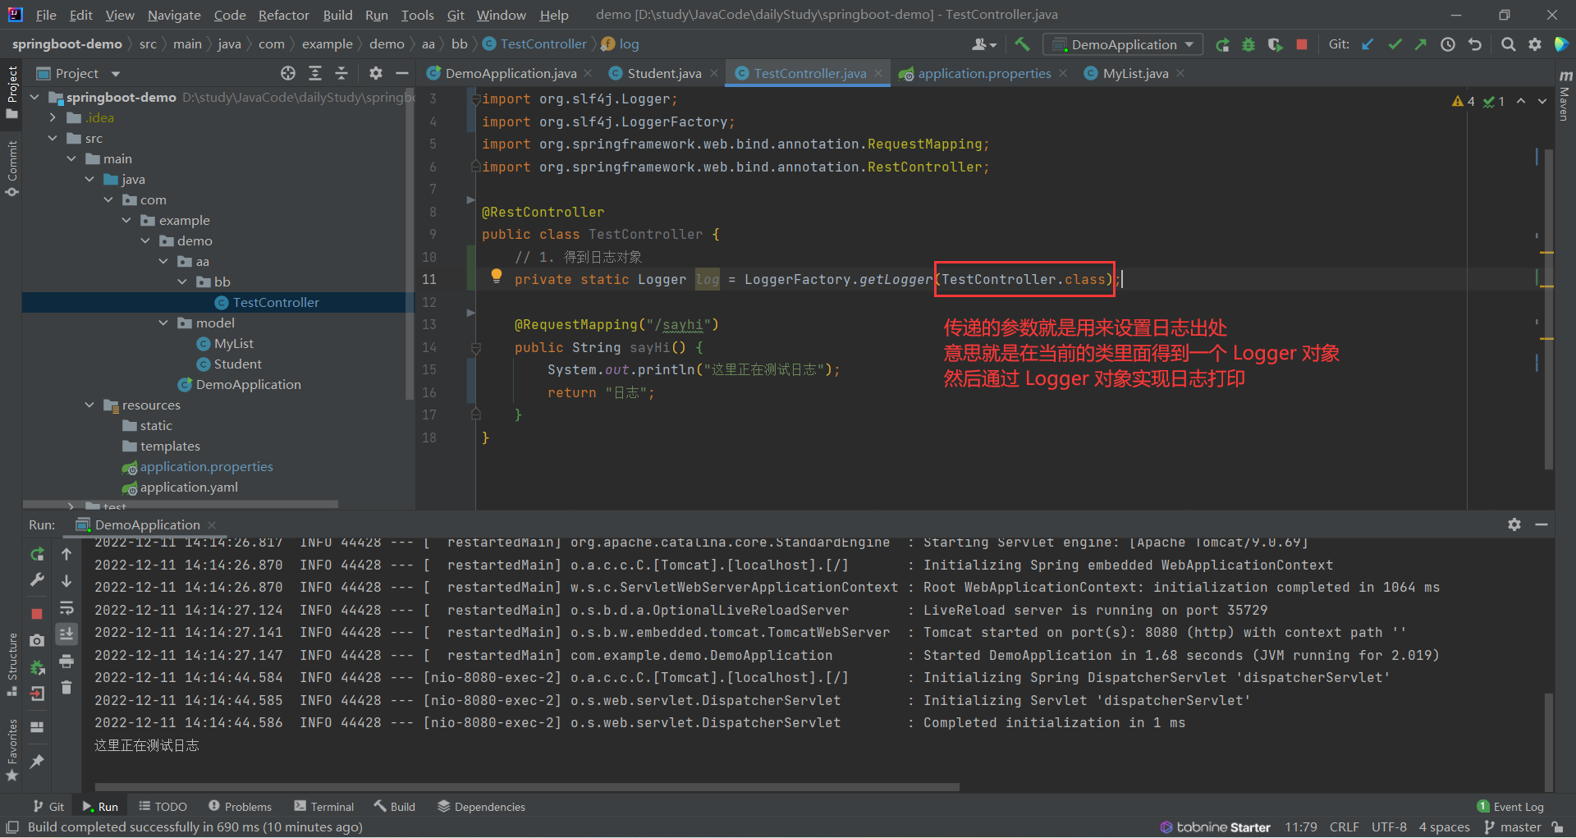Open the Refactor menu
The width and height of the screenshot is (1576, 838).
point(283,15)
